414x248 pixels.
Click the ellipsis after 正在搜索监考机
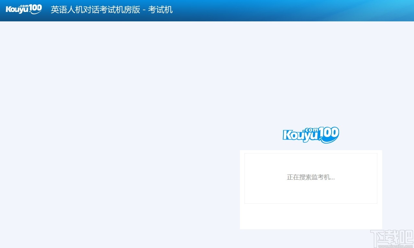[333, 178]
